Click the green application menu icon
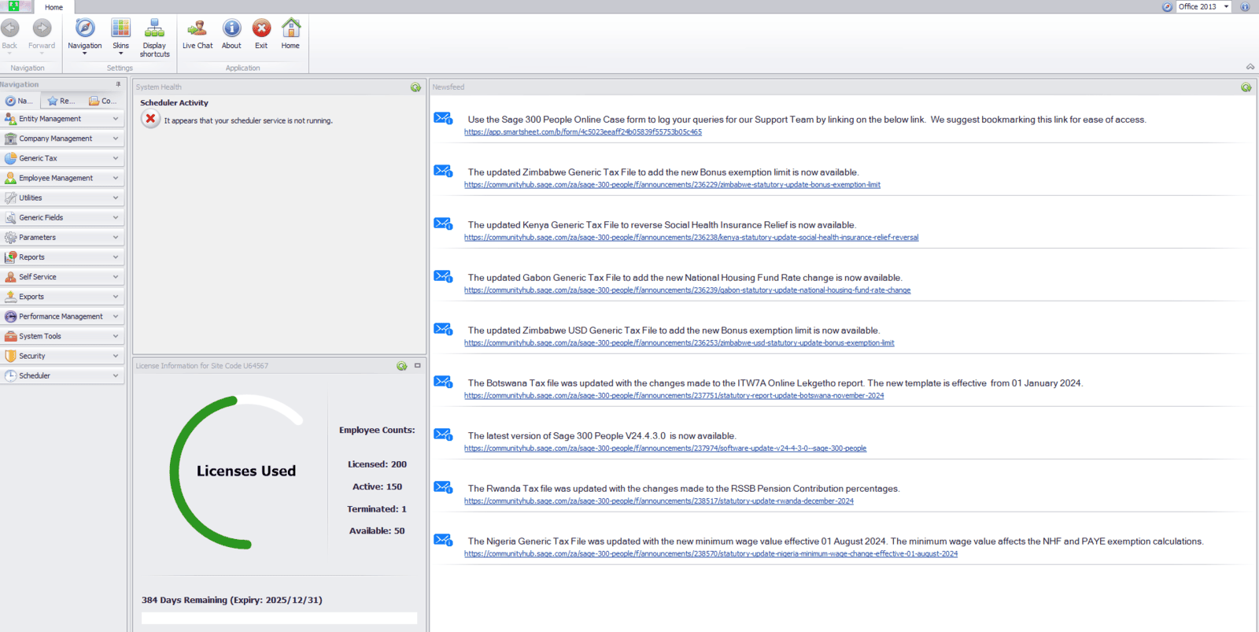The width and height of the screenshot is (1259, 632). click(13, 6)
